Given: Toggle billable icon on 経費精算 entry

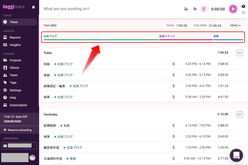Looking at the screenshot, I should [x=174, y=125].
